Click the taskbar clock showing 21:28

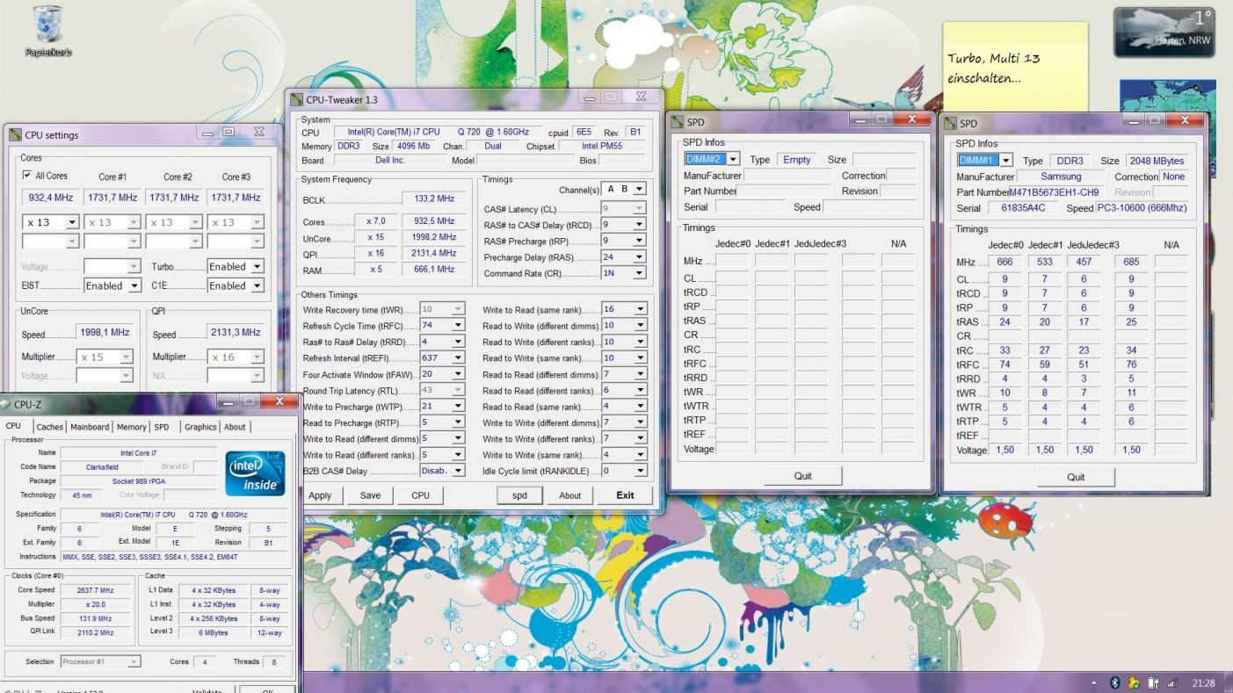click(x=1203, y=683)
